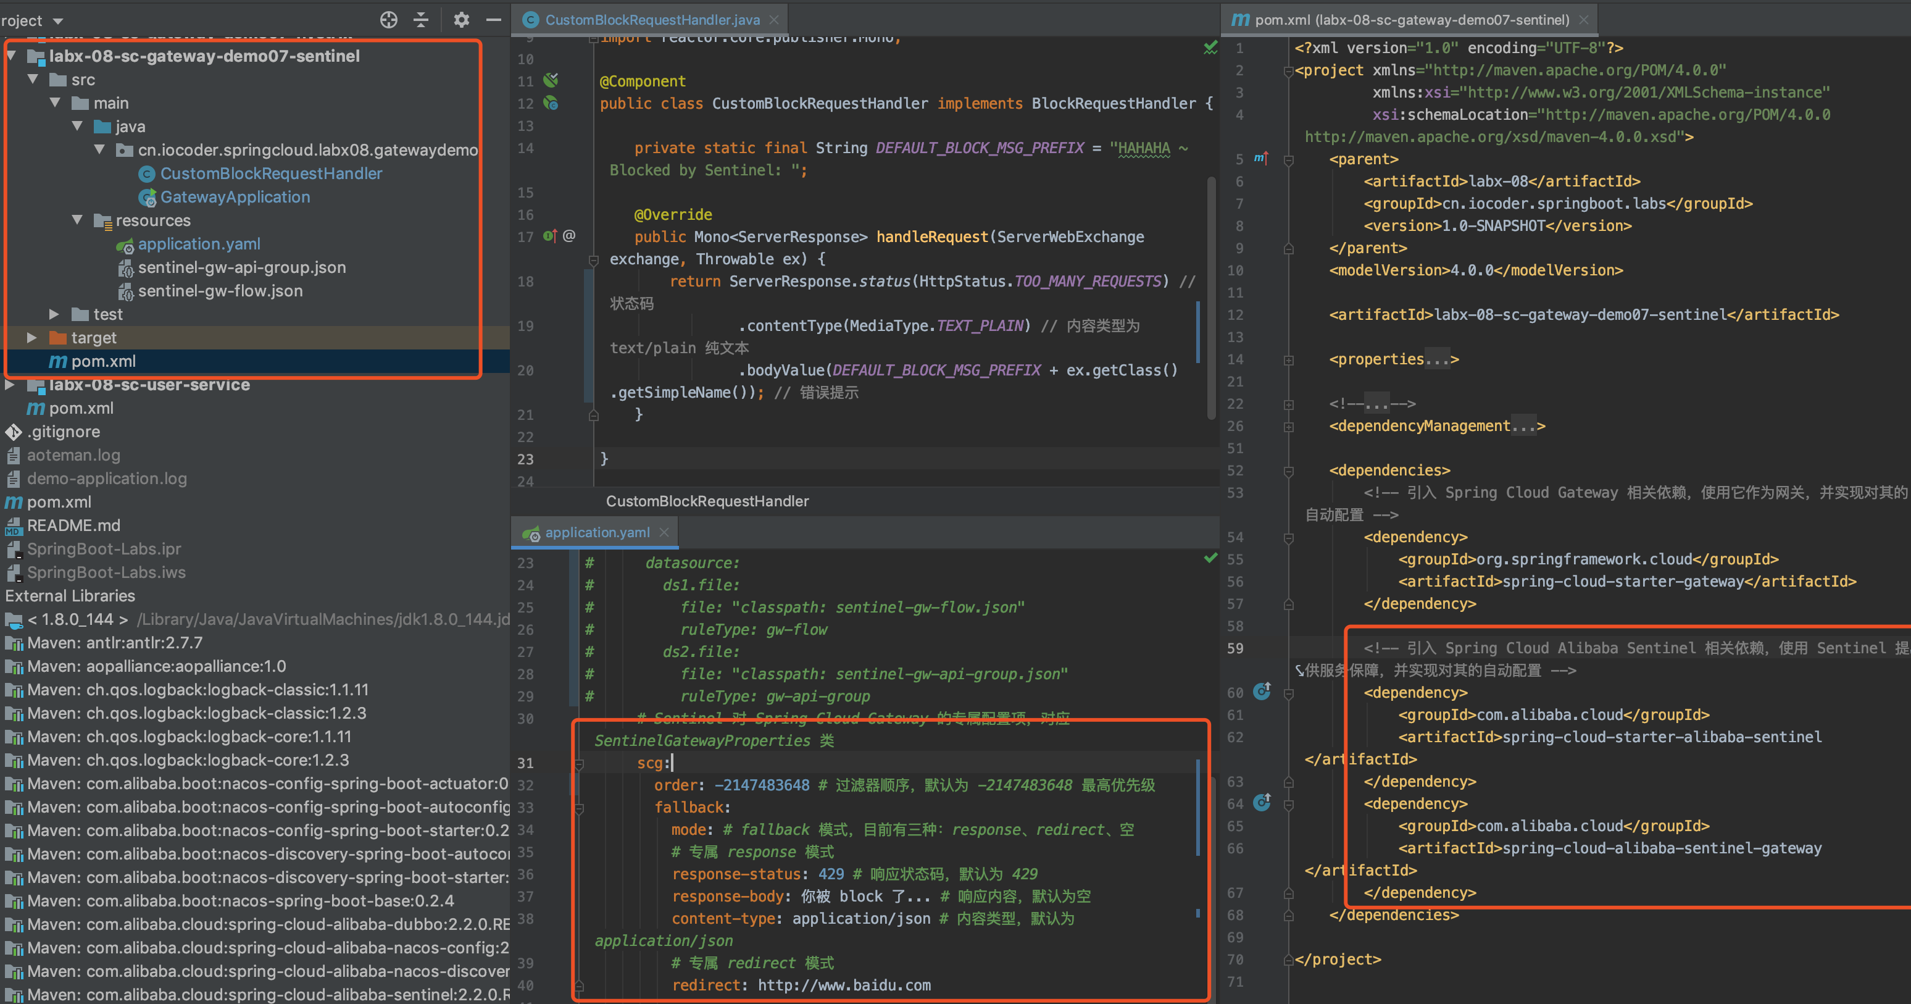Screen dimensions: 1911x1004
Task: Close the application.yaml tab
Action: [664, 533]
